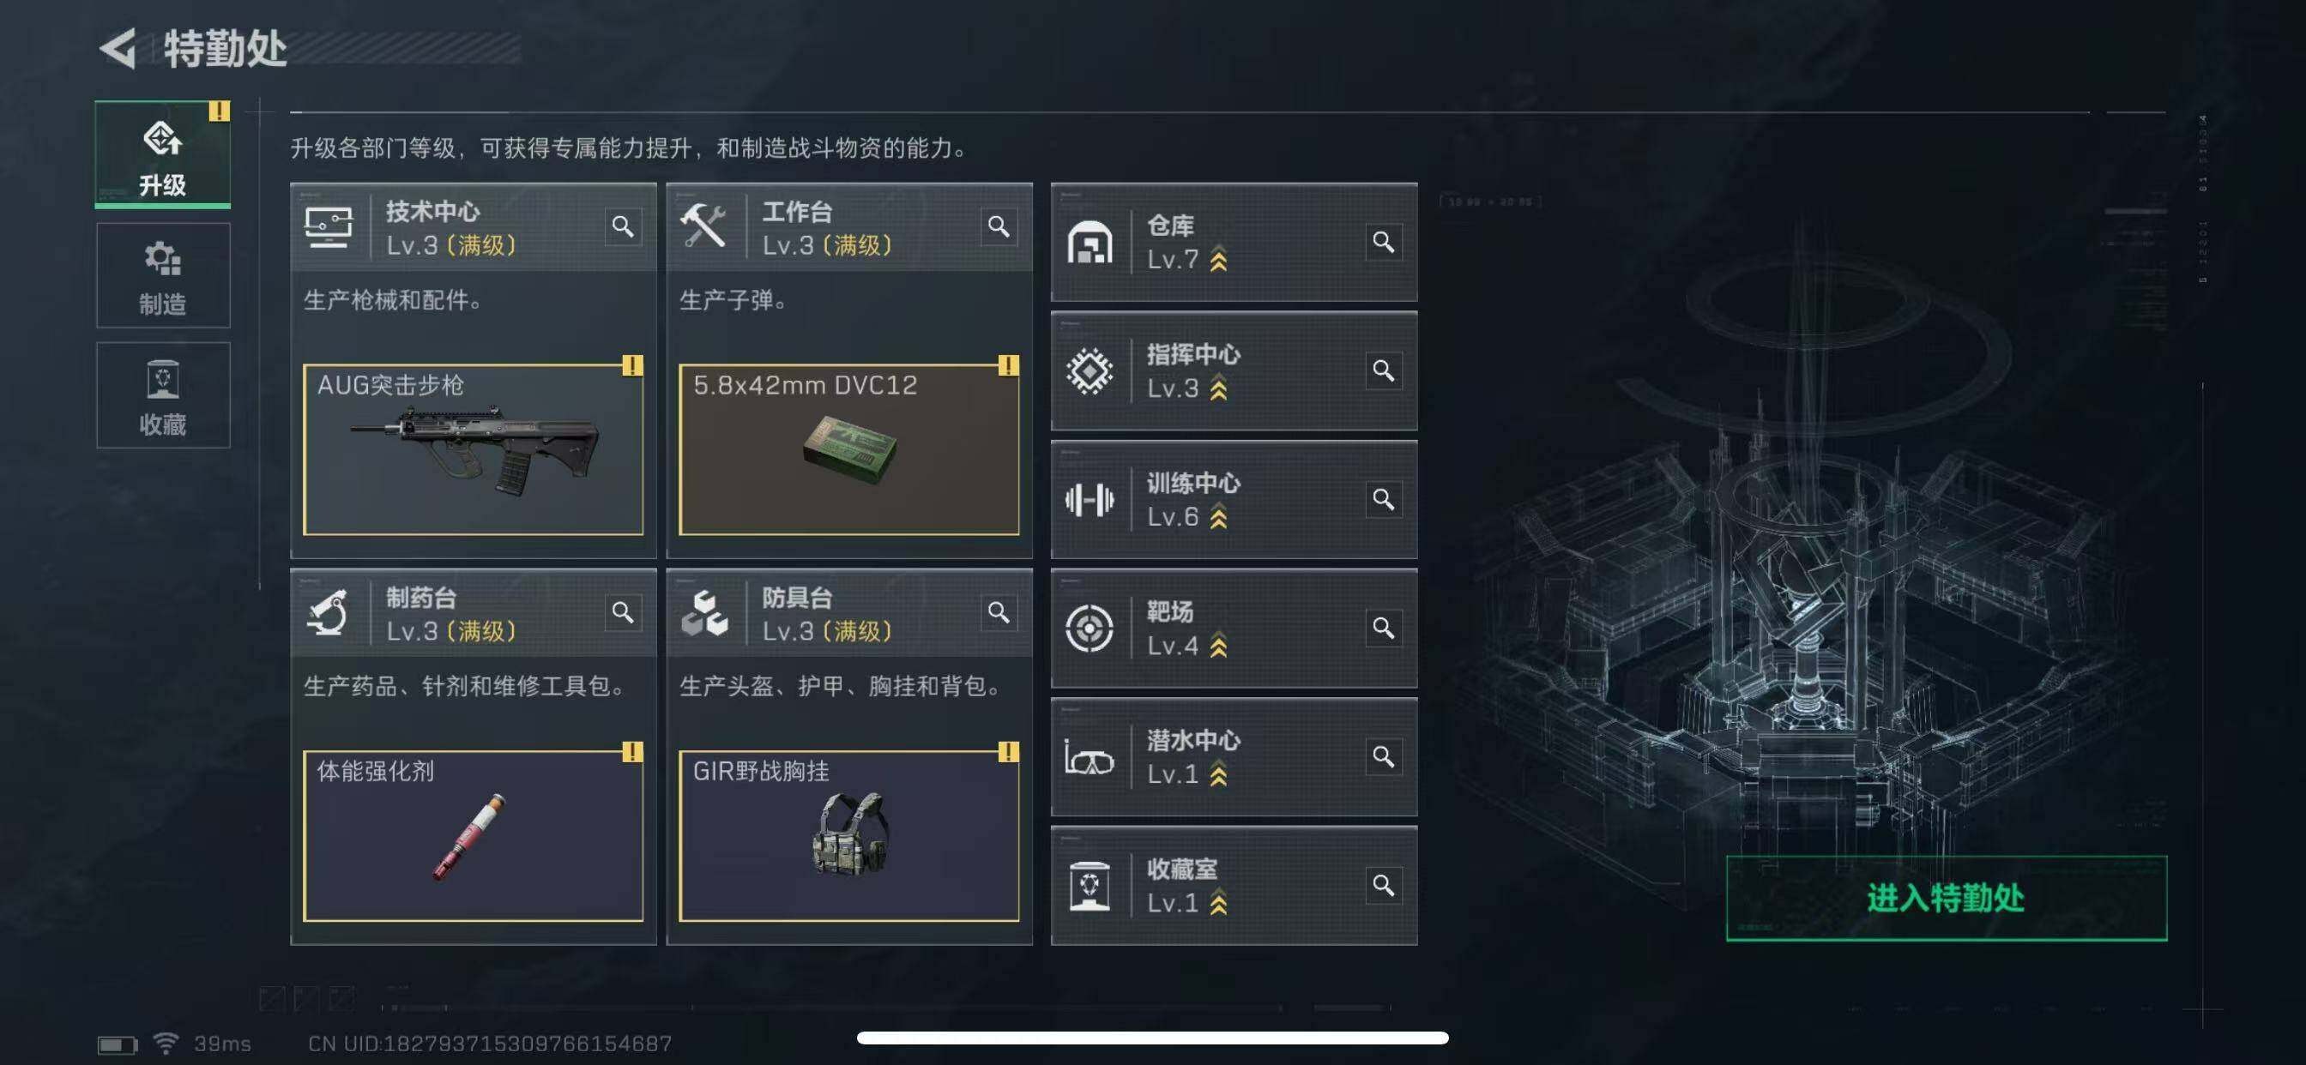Switch to the 制造 sidebar tab
Image resolution: width=2306 pixels, height=1065 pixels.
pos(163,275)
